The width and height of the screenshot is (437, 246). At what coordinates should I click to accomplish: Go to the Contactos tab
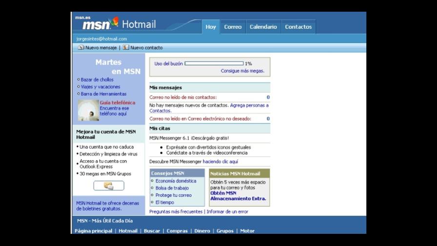[x=298, y=27]
